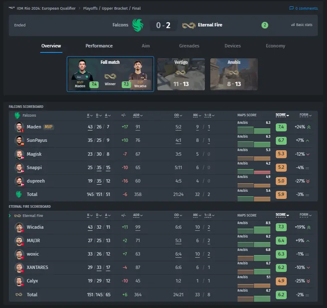Sort Falcons scoreboard by ADR

[x=138, y=115]
